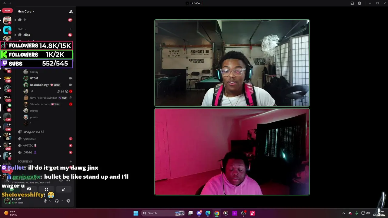Click the YUH tag next to Slime Intentions

(x=55, y=104)
